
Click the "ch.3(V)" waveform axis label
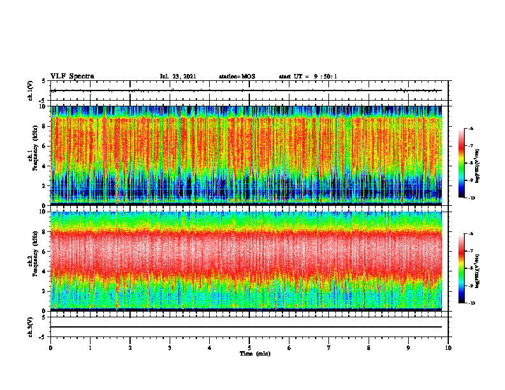[31, 327]
